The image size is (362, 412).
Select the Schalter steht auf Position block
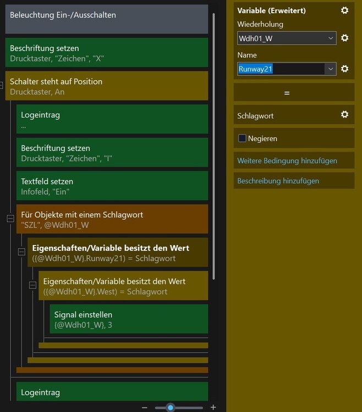(x=107, y=86)
